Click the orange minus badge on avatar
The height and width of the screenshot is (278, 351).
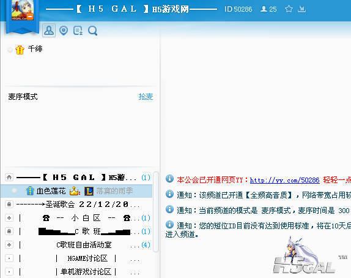(x=30, y=17)
